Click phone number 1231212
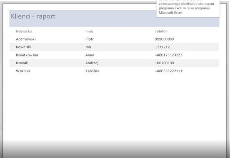Screen dimensions: 230x158 click(162, 47)
